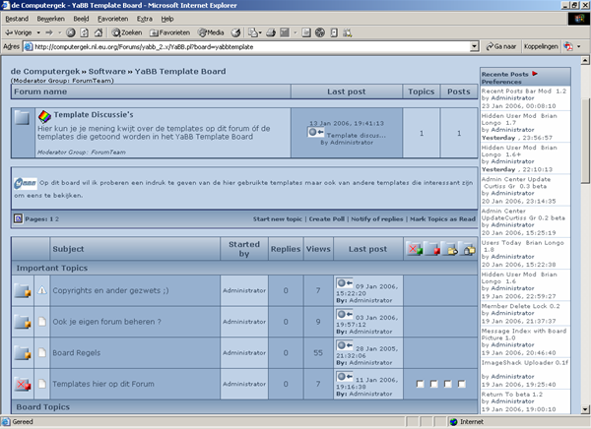Tick the checkbox under the red-X green icon

(x=420, y=384)
